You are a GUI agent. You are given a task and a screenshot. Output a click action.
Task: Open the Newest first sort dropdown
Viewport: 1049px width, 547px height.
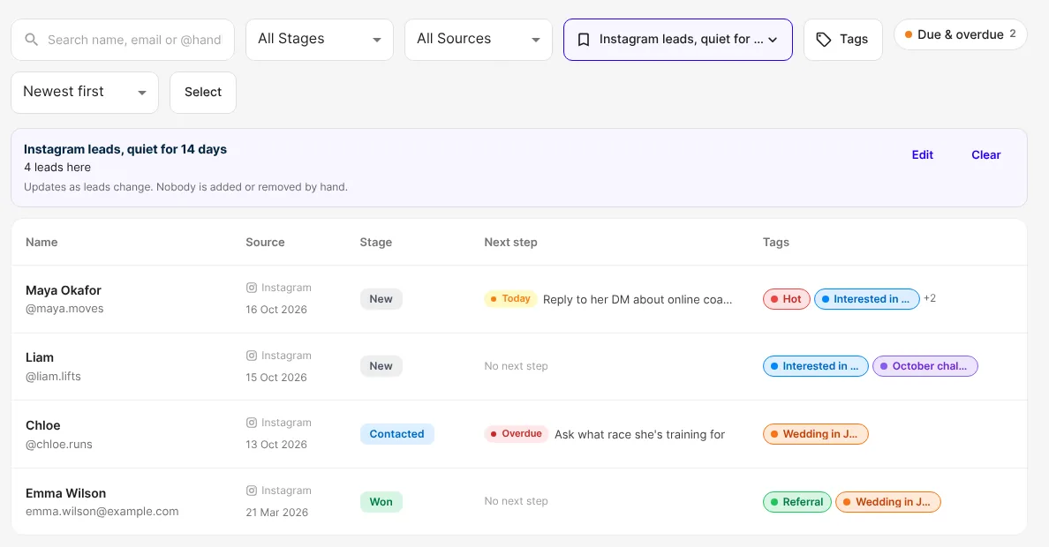point(85,93)
